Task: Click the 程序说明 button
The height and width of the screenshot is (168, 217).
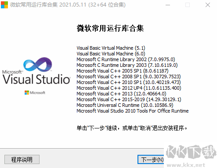Action: coord(22,159)
